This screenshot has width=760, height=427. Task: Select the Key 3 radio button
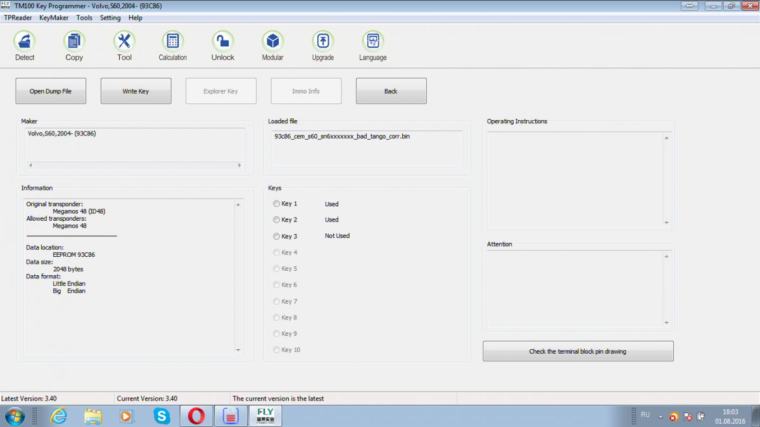(x=276, y=236)
